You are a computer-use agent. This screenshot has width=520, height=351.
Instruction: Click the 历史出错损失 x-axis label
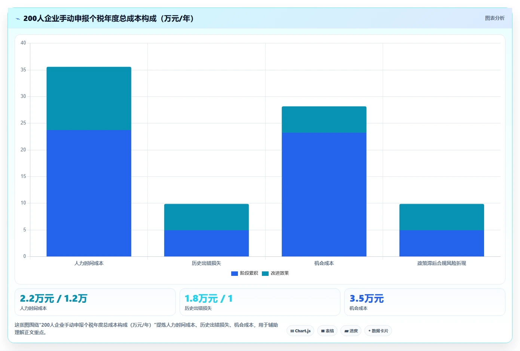(x=207, y=263)
